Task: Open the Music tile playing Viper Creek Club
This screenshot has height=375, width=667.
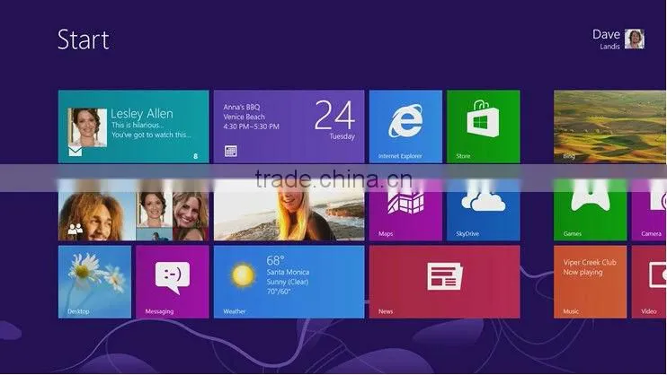Action: tap(590, 282)
